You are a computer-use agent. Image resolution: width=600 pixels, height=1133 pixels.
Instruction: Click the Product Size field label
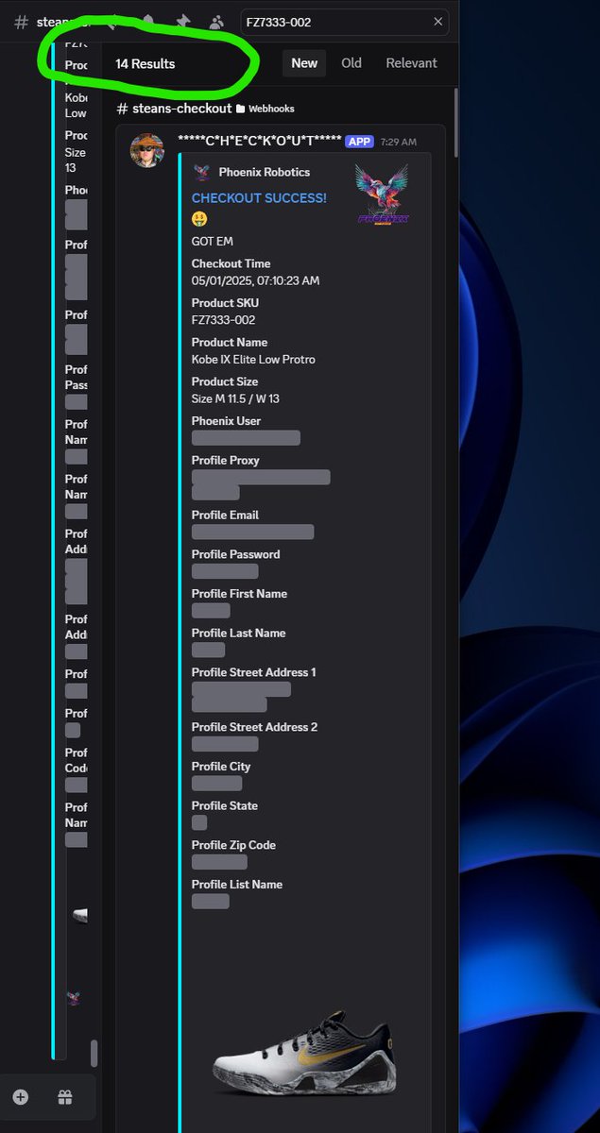coord(225,382)
